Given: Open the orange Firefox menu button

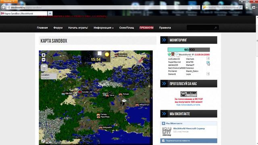Looking at the screenshot, I should click(8, 2).
